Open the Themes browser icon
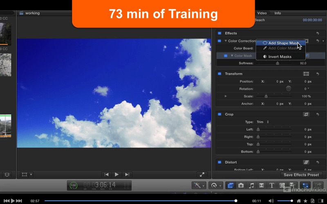 [292, 185]
